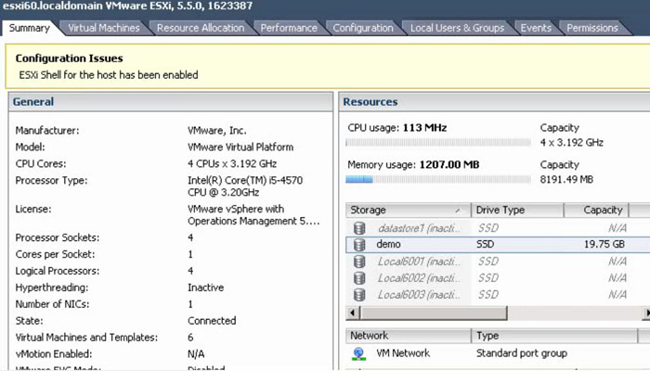
Task: Click the datastore1 datastore icon
Action: click(x=359, y=228)
